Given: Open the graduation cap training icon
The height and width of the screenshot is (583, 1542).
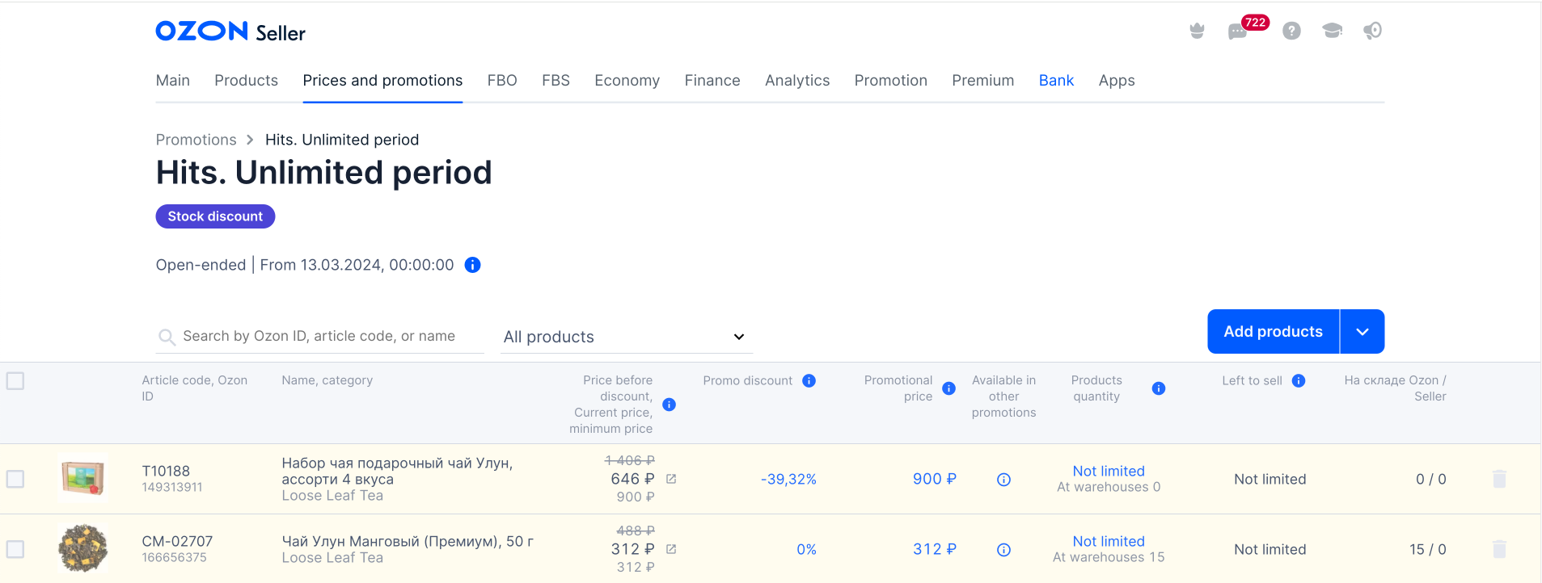Looking at the screenshot, I should coord(1332,31).
